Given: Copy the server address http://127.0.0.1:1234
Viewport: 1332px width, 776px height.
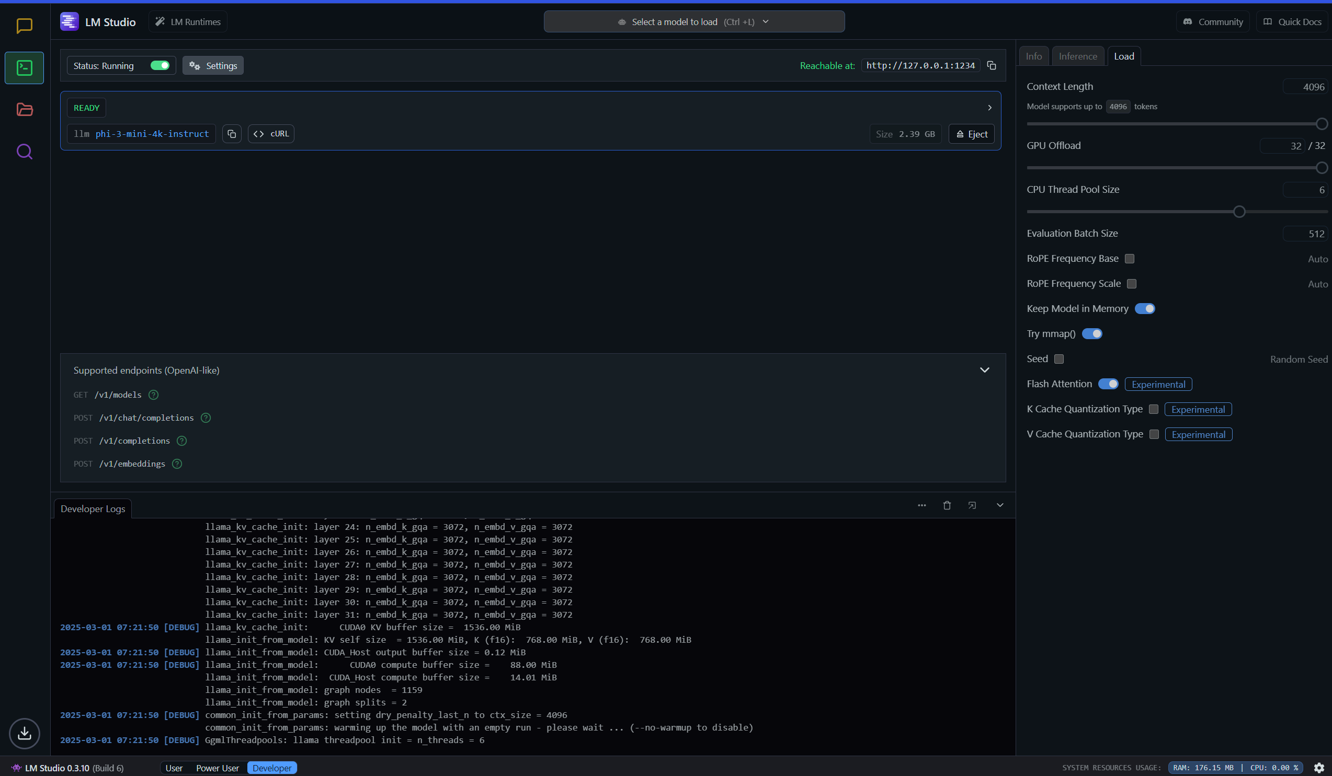Looking at the screenshot, I should click(992, 65).
